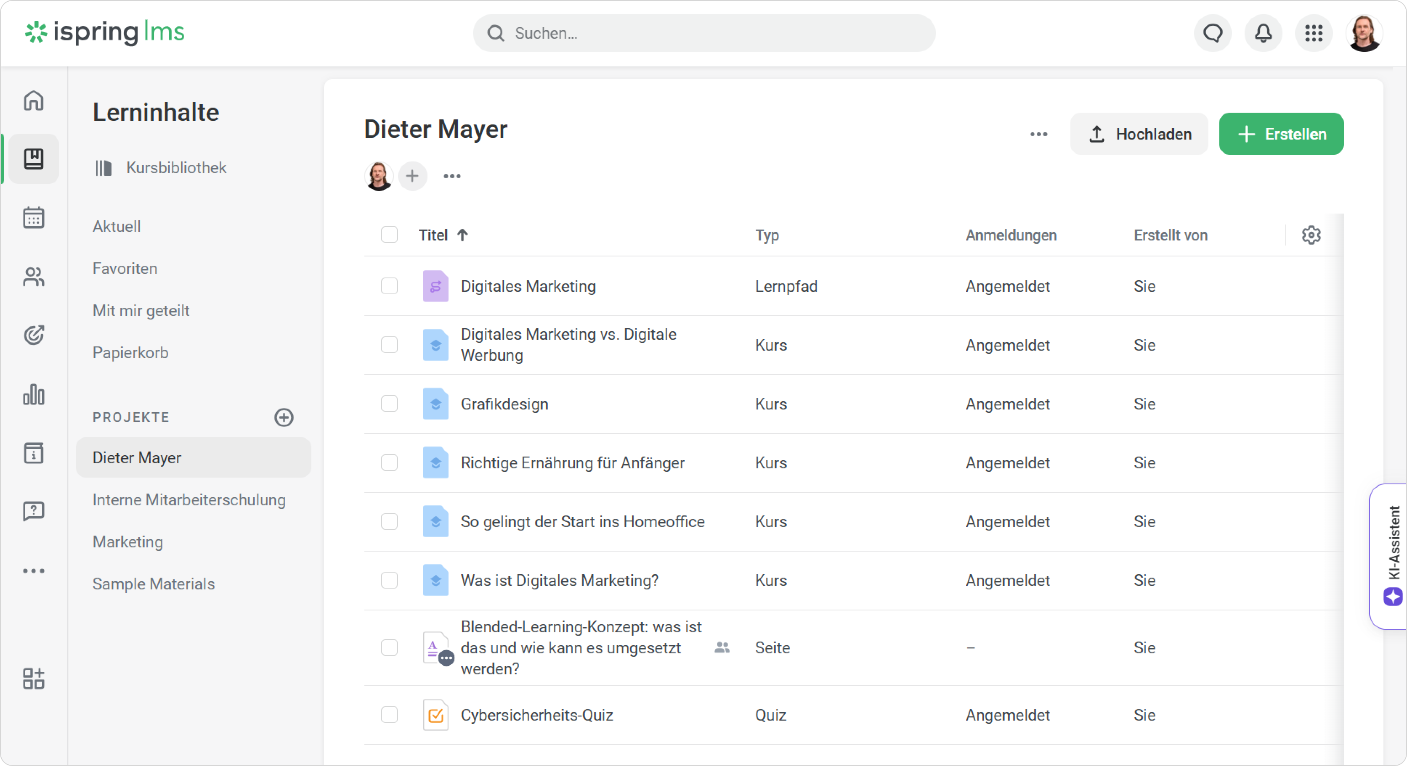
Task: Add new project with plus icon
Action: click(284, 417)
